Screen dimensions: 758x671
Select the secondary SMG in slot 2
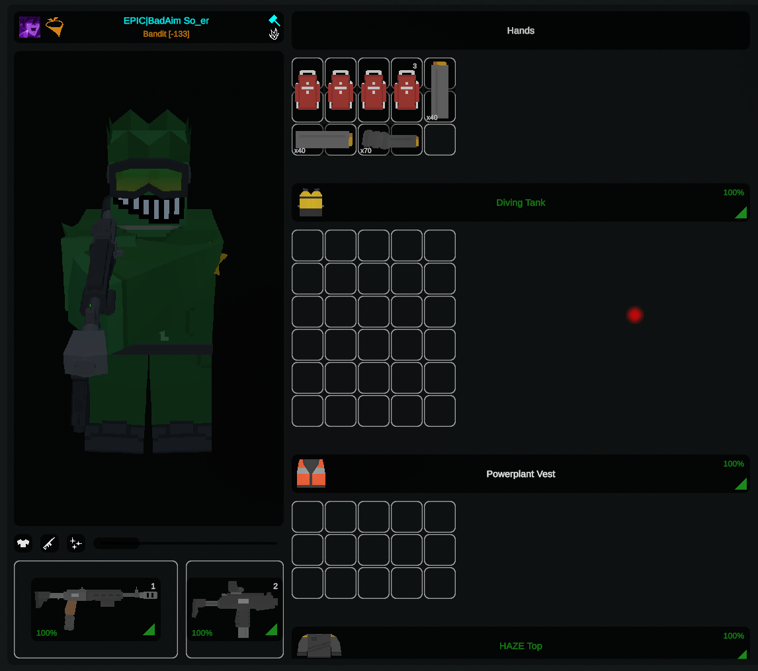click(x=234, y=609)
